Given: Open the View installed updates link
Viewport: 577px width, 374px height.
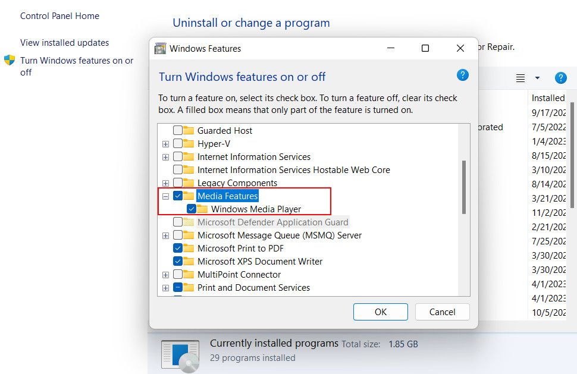Looking at the screenshot, I should point(64,43).
